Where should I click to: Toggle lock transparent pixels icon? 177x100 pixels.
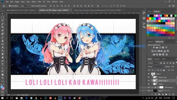click(152, 70)
